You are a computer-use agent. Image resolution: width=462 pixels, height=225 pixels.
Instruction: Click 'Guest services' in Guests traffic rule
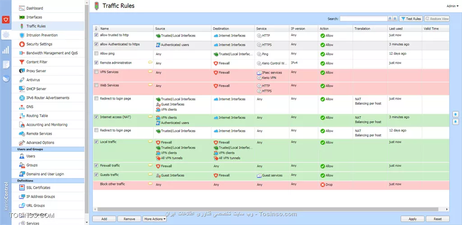272,175
